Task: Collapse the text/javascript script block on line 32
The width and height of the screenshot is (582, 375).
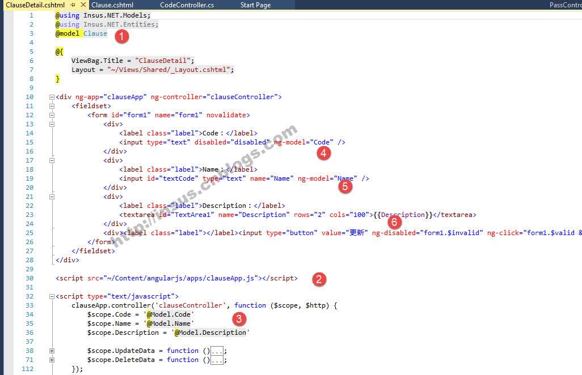Action: tap(52, 296)
